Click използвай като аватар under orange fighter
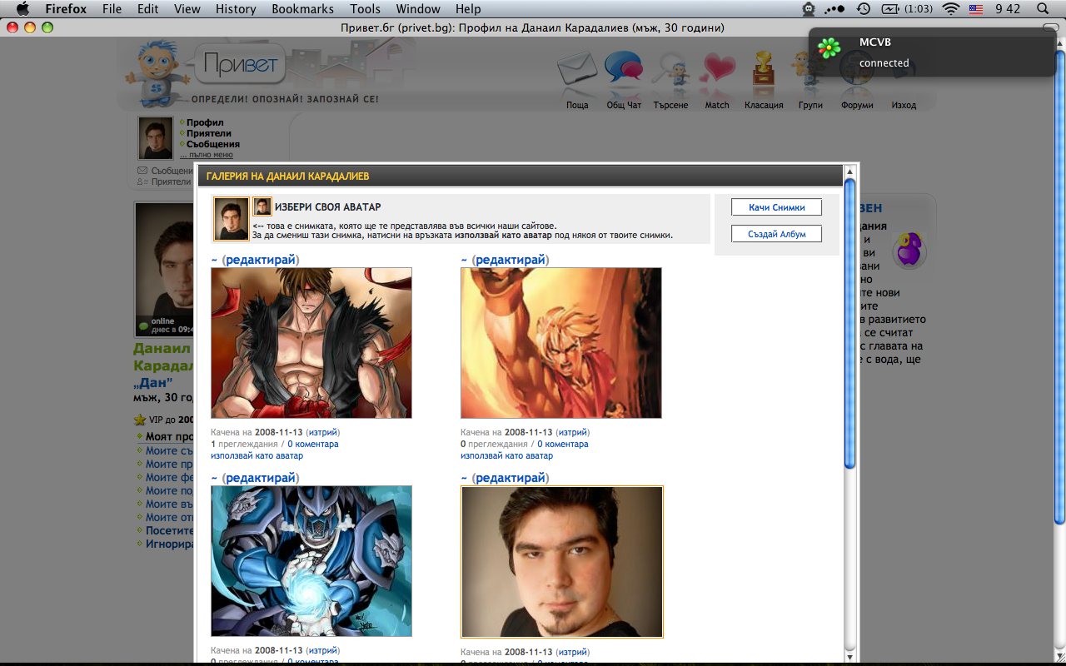1066x666 pixels. coord(506,455)
